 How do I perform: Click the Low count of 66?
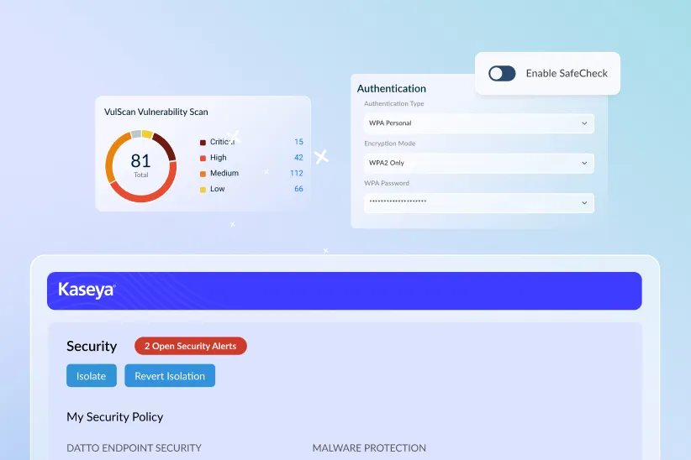298,190
